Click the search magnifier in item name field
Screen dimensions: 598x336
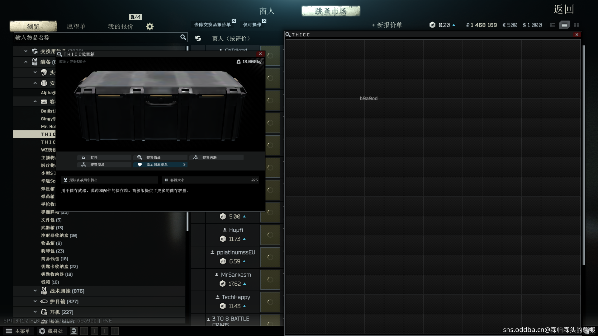click(x=183, y=37)
